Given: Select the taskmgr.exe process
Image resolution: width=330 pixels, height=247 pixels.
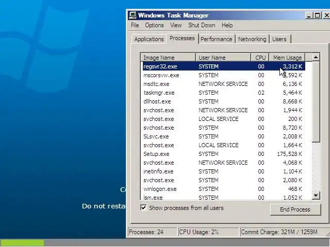Looking at the screenshot, I should [x=224, y=93].
